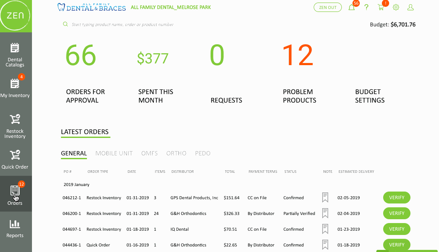Viewport: 439px width, 252px height.
Task: Open note bookmark for order 046212-1
Action: pyautogui.click(x=325, y=198)
